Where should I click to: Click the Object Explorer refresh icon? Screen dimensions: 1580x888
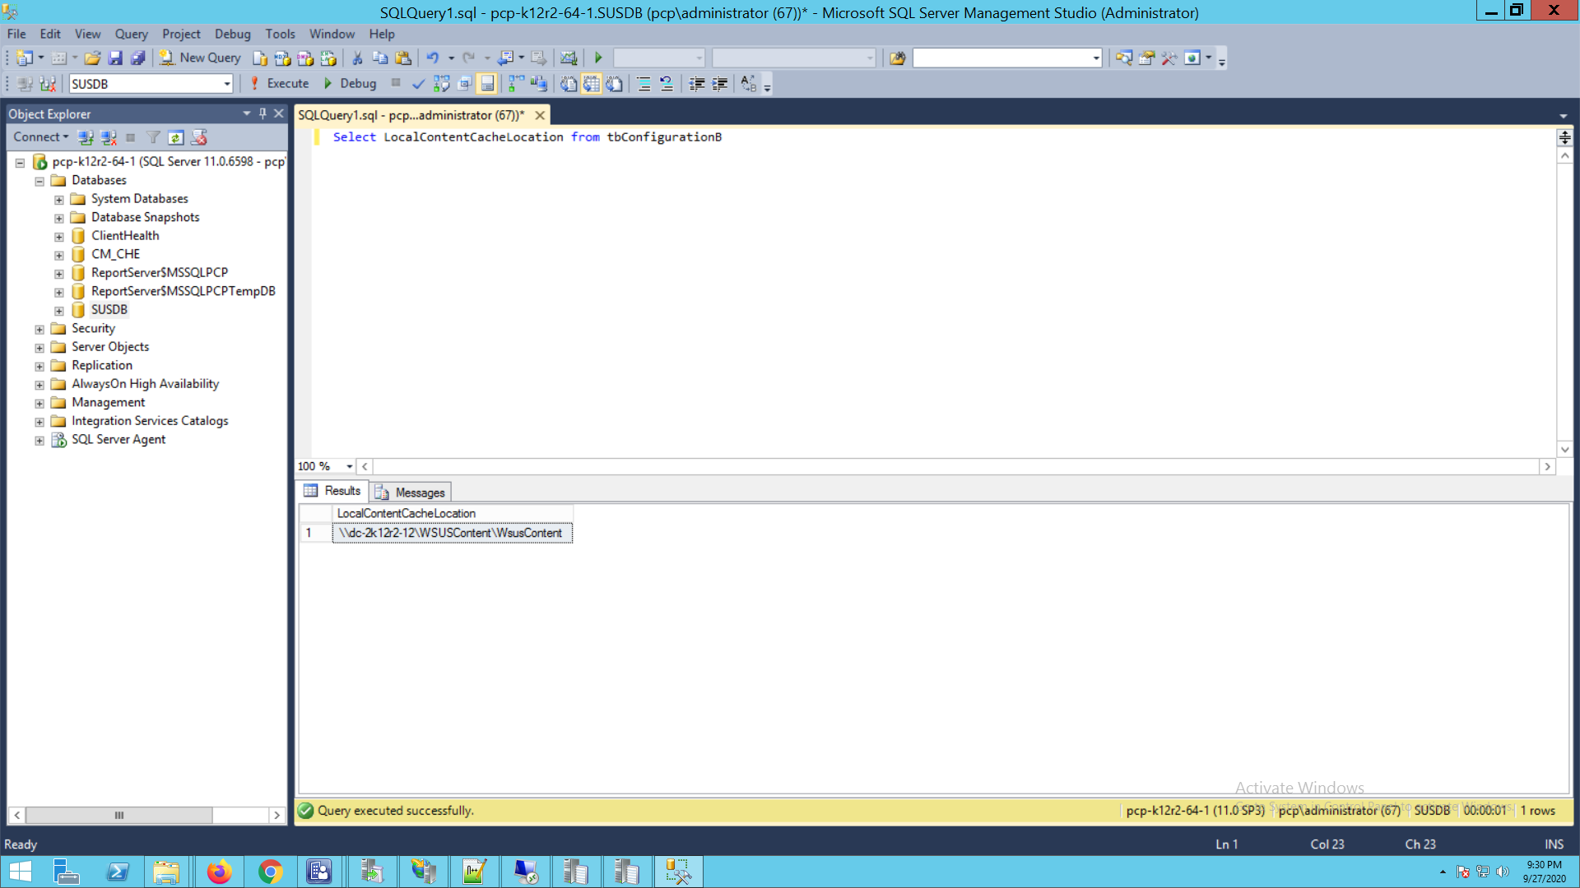[x=175, y=137]
